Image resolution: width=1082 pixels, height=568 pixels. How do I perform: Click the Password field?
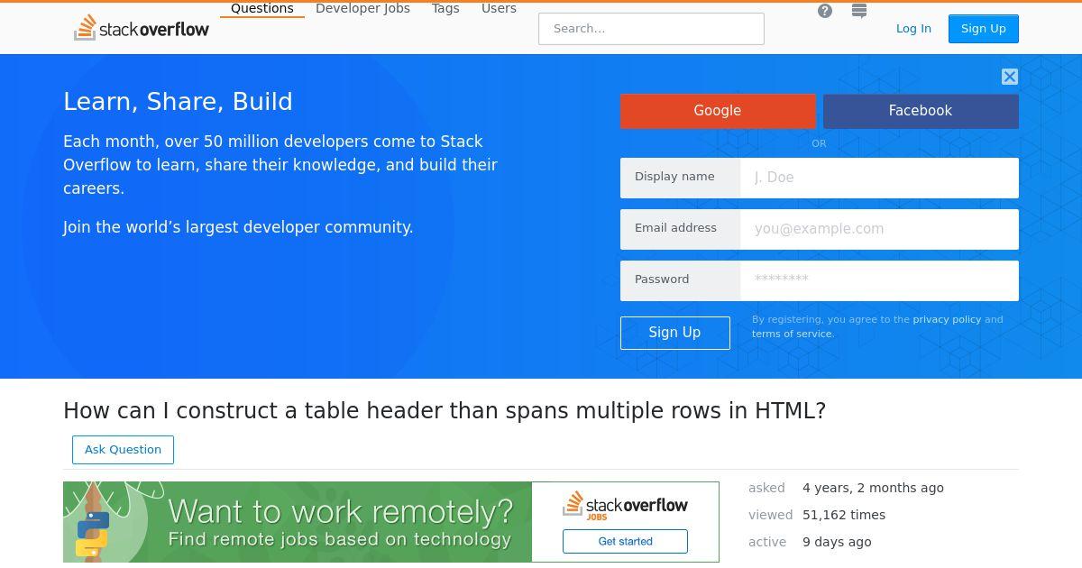(879, 280)
